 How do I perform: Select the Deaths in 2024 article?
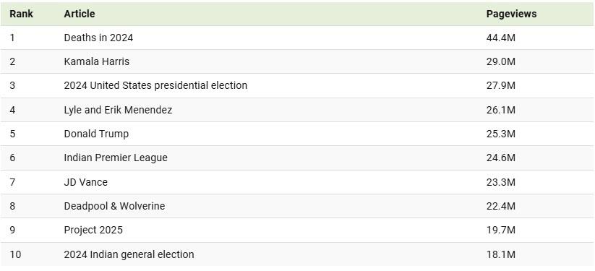tap(98, 38)
